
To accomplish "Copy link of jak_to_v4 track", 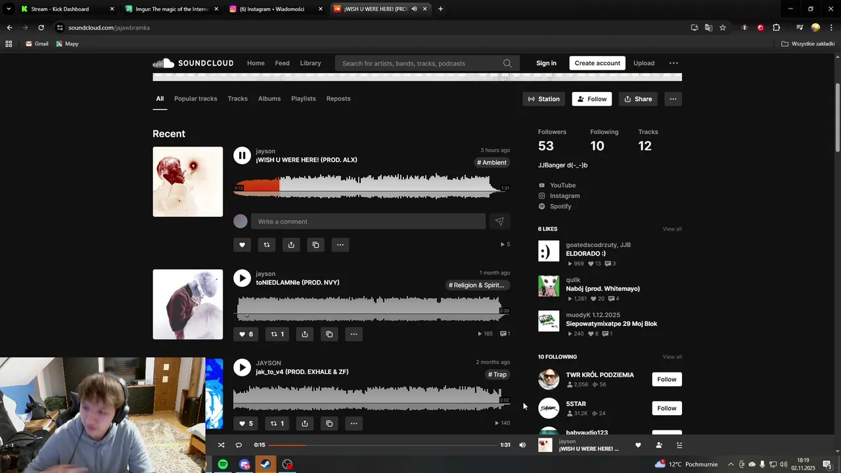I will click(x=329, y=424).
